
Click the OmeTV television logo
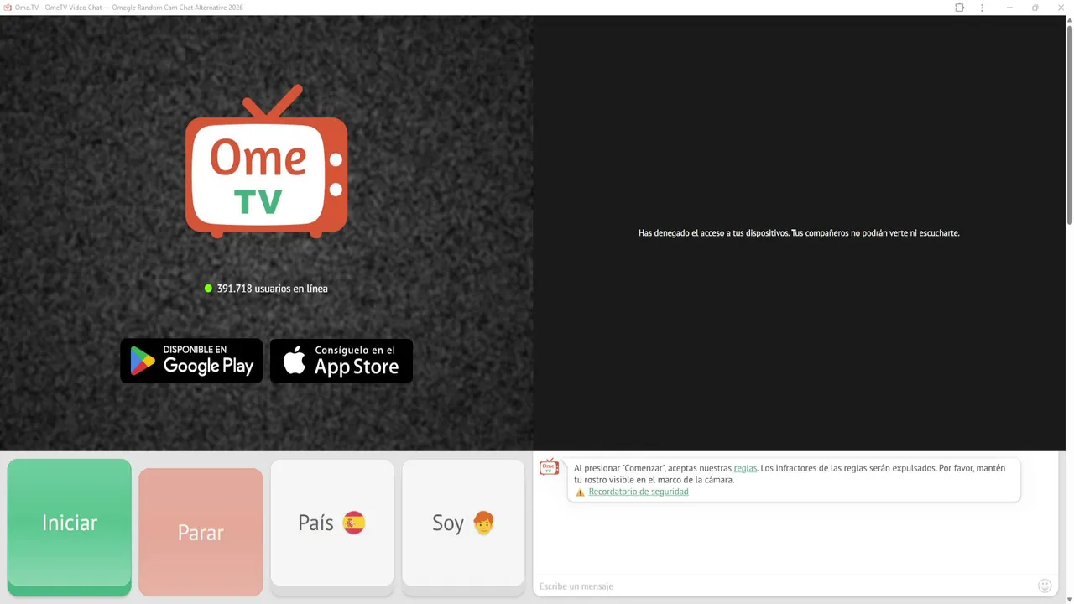(266, 161)
